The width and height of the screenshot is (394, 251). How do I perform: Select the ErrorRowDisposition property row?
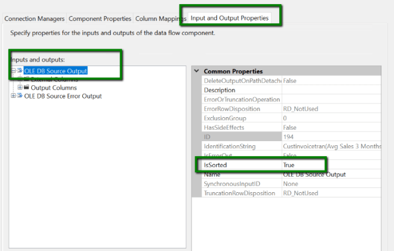point(240,109)
